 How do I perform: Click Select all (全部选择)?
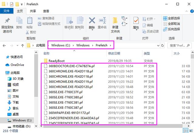171,18
